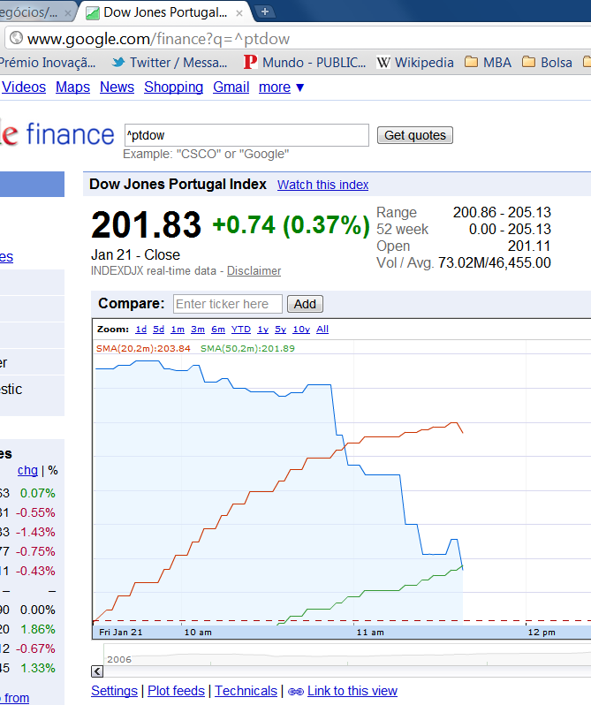This screenshot has width=591, height=705.
Task: Open Technicals link
Action: (x=246, y=691)
